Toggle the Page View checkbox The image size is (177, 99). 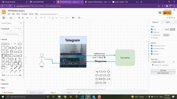click(x=152, y=32)
